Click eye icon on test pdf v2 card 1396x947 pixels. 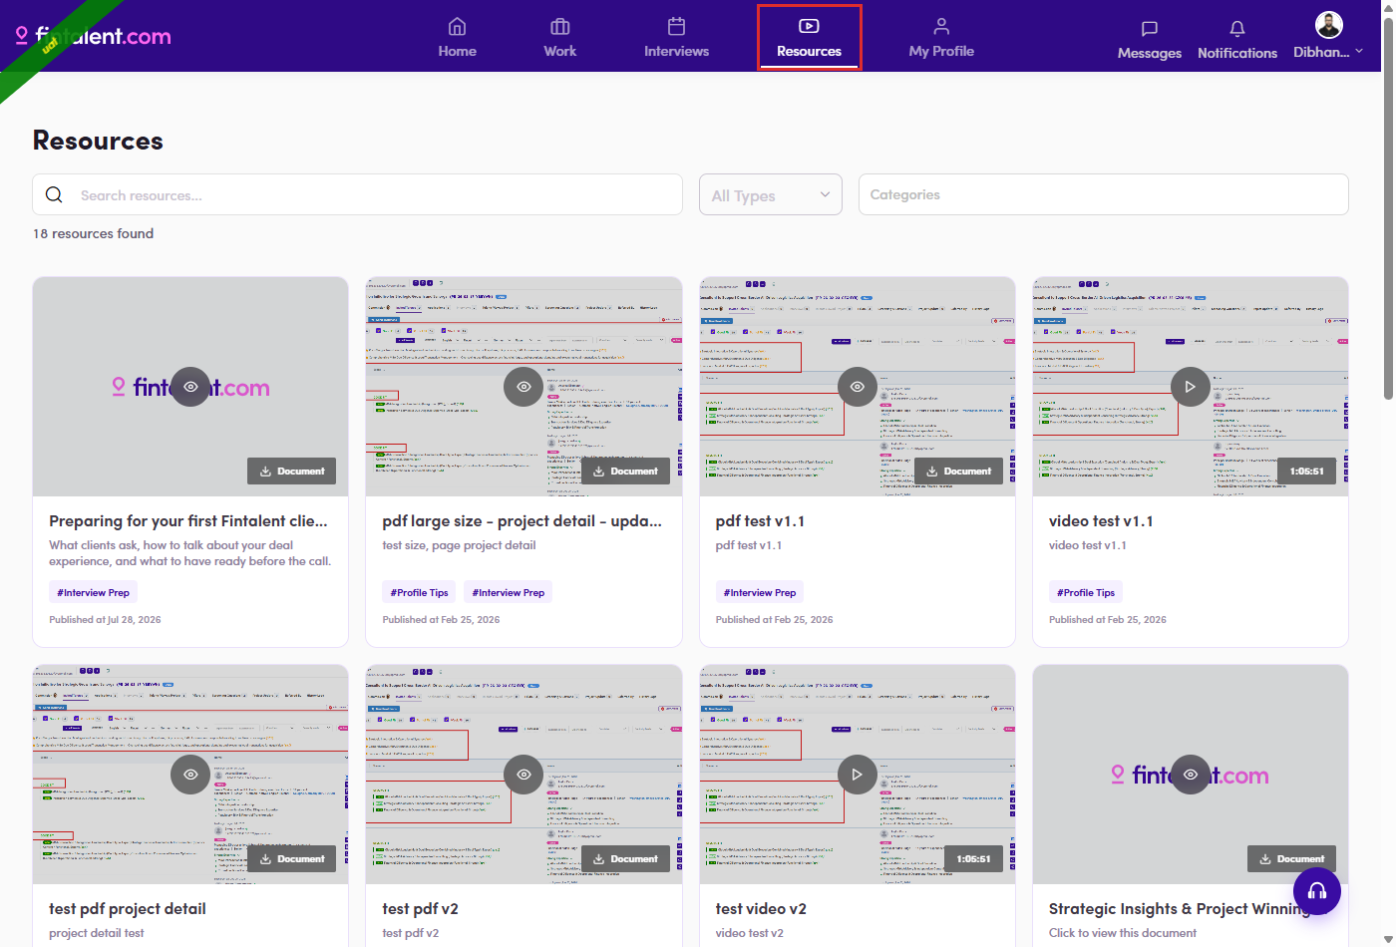coord(523,775)
